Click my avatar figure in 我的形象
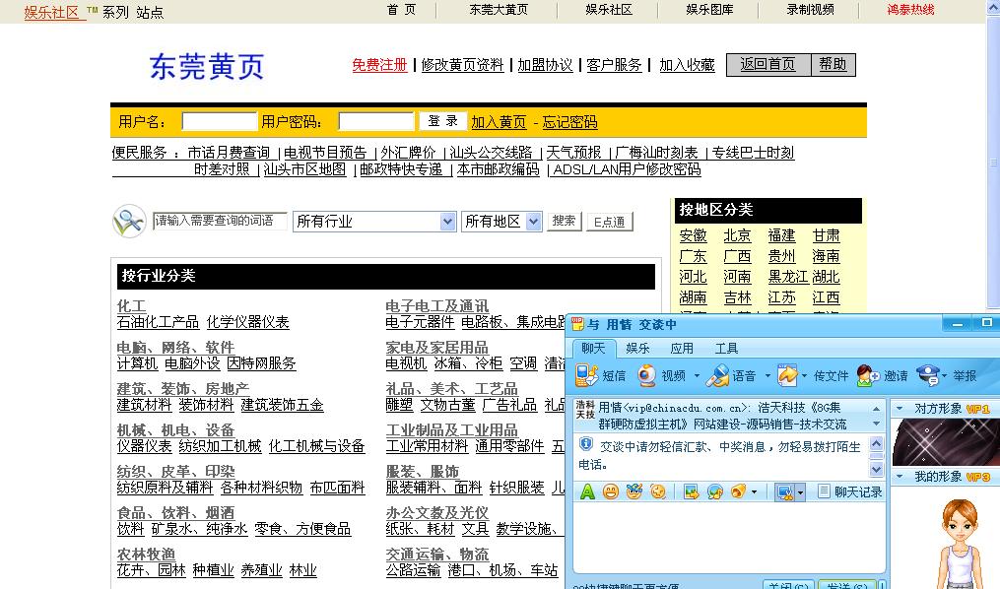This screenshot has width=1000, height=589. click(x=960, y=542)
